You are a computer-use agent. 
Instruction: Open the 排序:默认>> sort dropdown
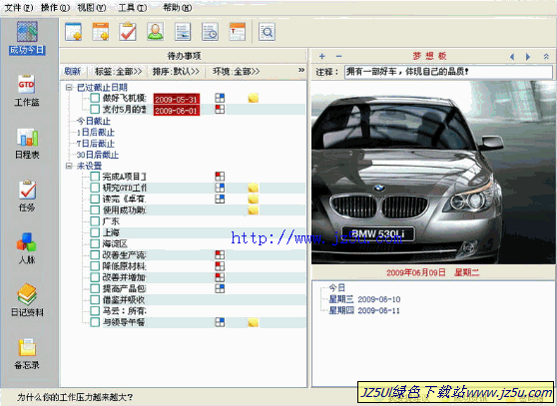click(176, 72)
